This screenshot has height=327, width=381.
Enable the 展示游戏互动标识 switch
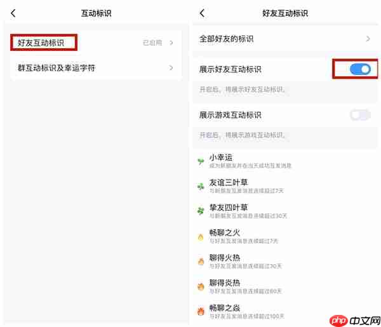click(x=360, y=115)
